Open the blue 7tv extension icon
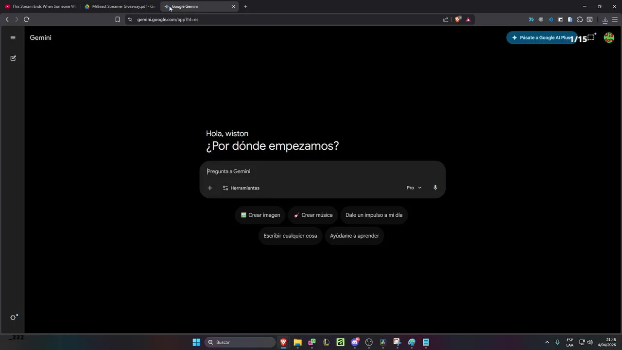Image resolution: width=622 pixels, height=350 pixels. [531, 19]
